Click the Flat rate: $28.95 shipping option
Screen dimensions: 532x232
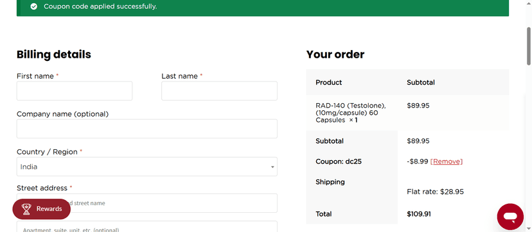click(x=435, y=192)
